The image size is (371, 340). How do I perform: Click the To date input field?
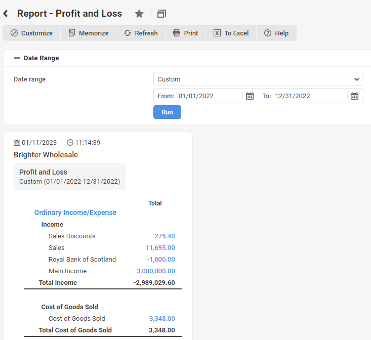(x=310, y=96)
